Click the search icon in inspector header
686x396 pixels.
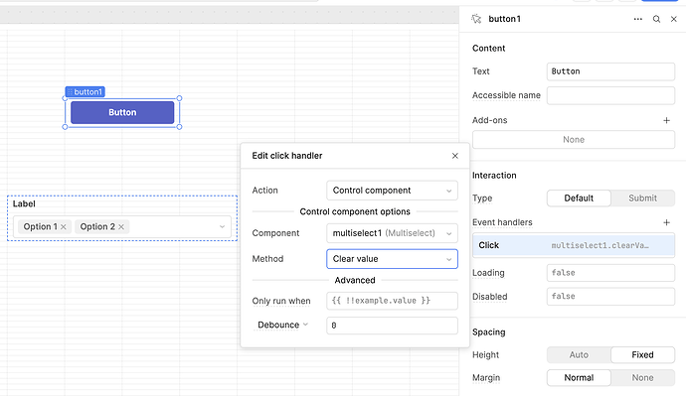tap(656, 19)
